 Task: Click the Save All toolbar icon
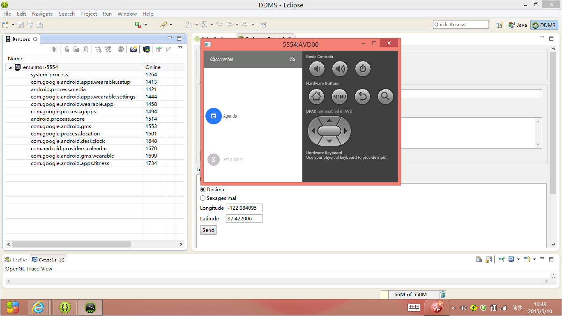(x=30, y=25)
